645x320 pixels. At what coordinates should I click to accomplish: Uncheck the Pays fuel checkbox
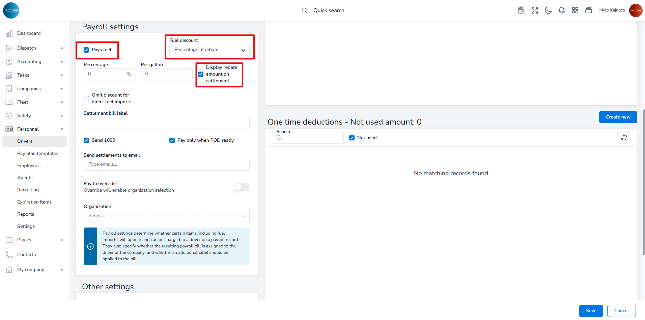[x=86, y=50]
